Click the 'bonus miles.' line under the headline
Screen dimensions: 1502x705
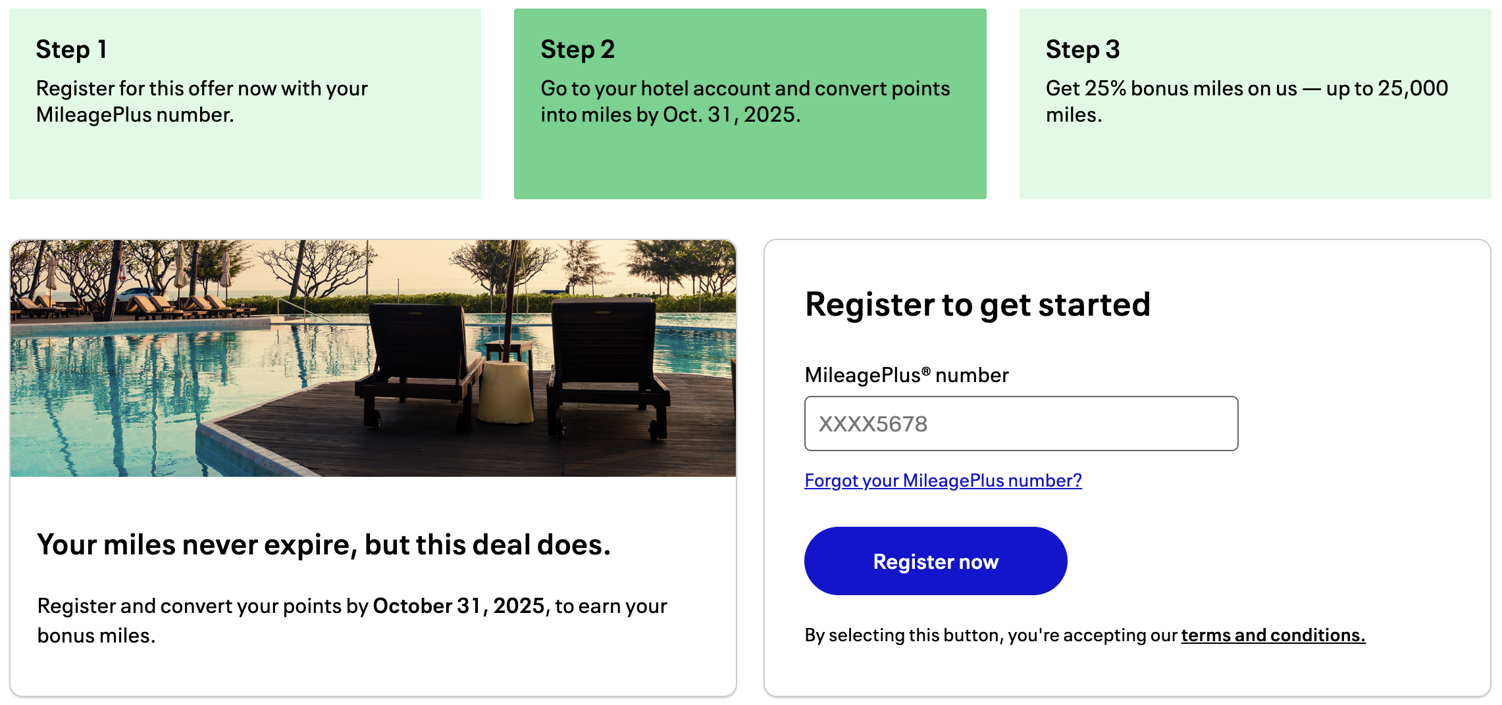96,636
